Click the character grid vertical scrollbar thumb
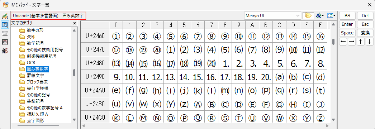Image resolution: width=375 pixels, height=129 pixels. [x=333, y=42]
